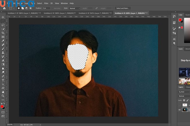Screen dimensions: 190x126
Task: Open the Filter menu
Action: pos(46,3)
